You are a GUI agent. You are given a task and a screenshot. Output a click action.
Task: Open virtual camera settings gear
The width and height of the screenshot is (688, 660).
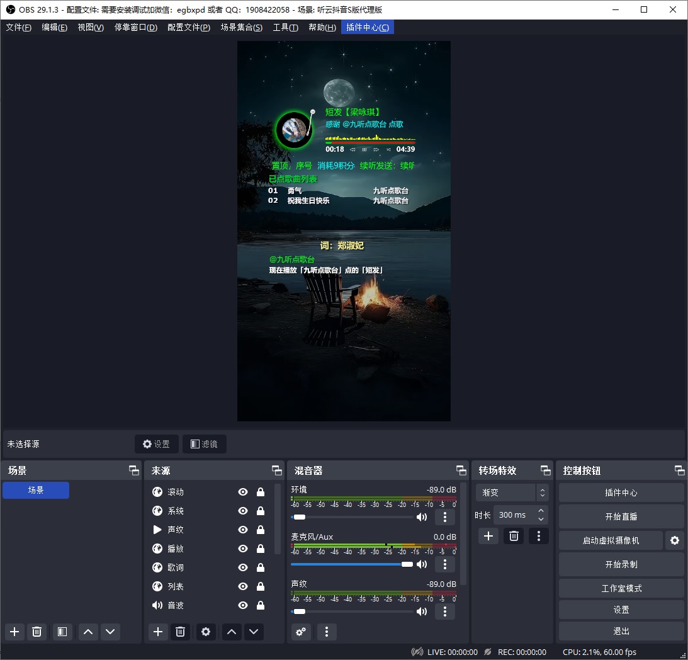675,540
